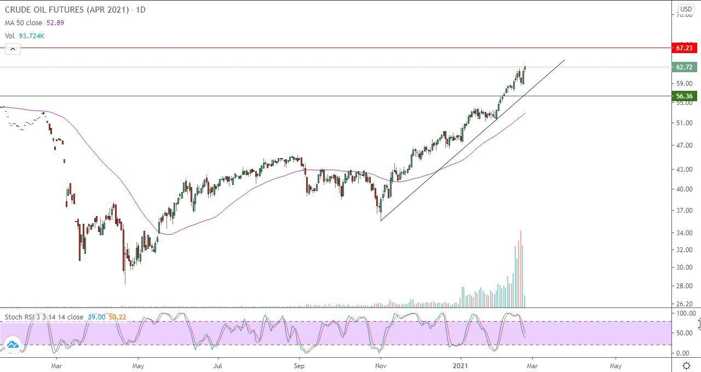
Task: Click 40.00 on the price axis
Action: (686, 189)
